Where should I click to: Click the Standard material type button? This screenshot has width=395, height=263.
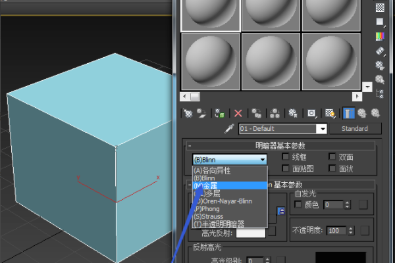pos(354,128)
